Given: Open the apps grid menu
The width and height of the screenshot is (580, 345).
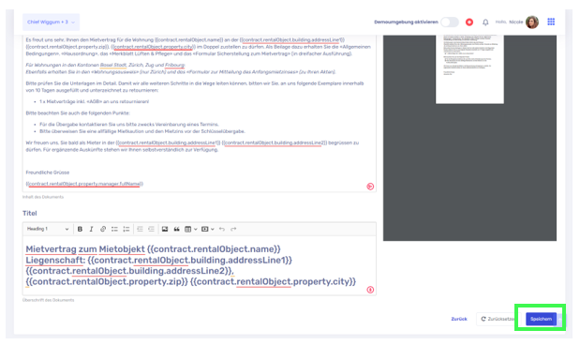Looking at the screenshot, I should click(551, 22).
